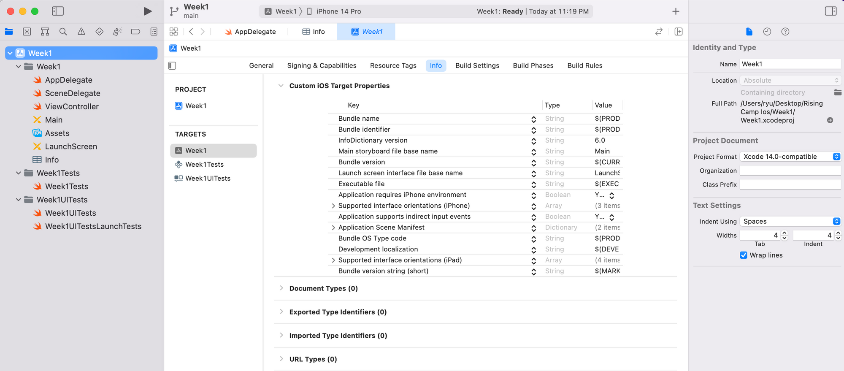Screen dimensions: 844x371
Task: Click the Indent width stepper
Action: point(838,235)
